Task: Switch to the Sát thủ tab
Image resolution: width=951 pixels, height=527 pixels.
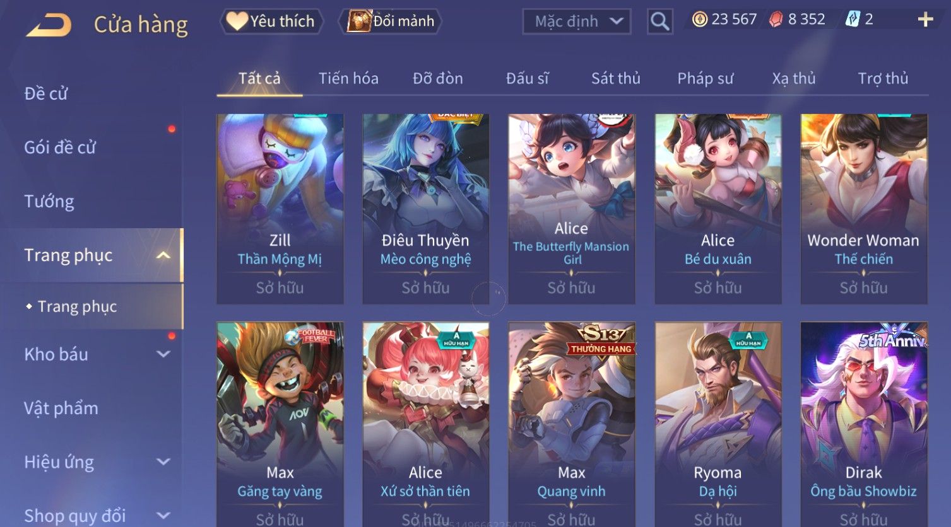Action: 615,78
